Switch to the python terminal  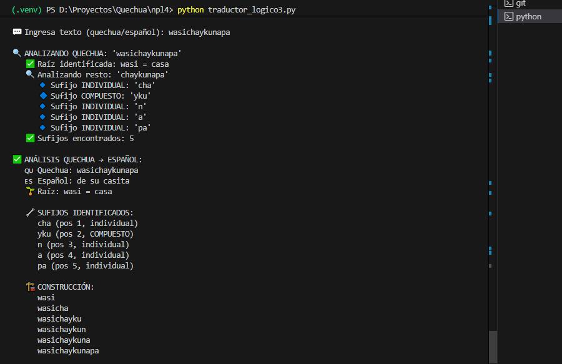528,17
